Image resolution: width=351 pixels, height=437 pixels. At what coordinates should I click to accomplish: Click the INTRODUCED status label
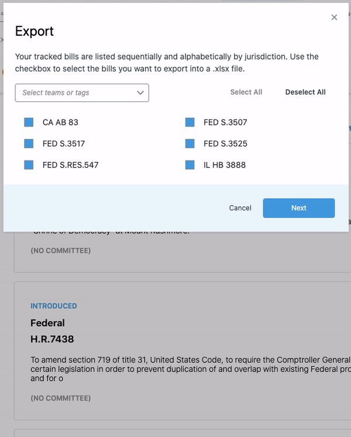pos(54,306)
